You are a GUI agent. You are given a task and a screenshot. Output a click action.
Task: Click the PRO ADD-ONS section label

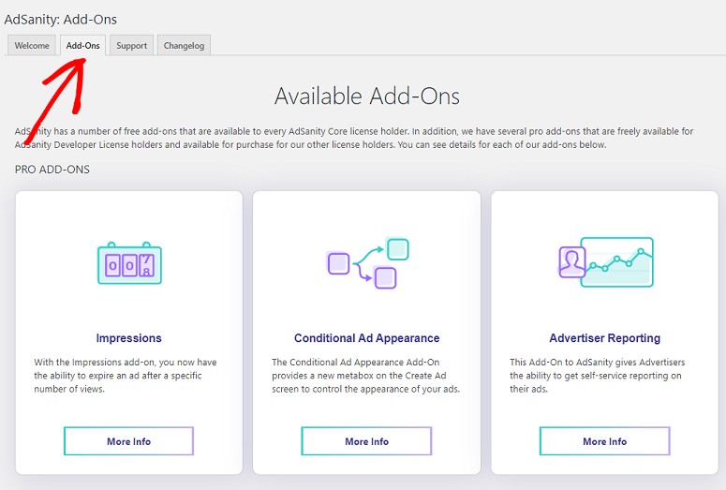click(52, 170)
